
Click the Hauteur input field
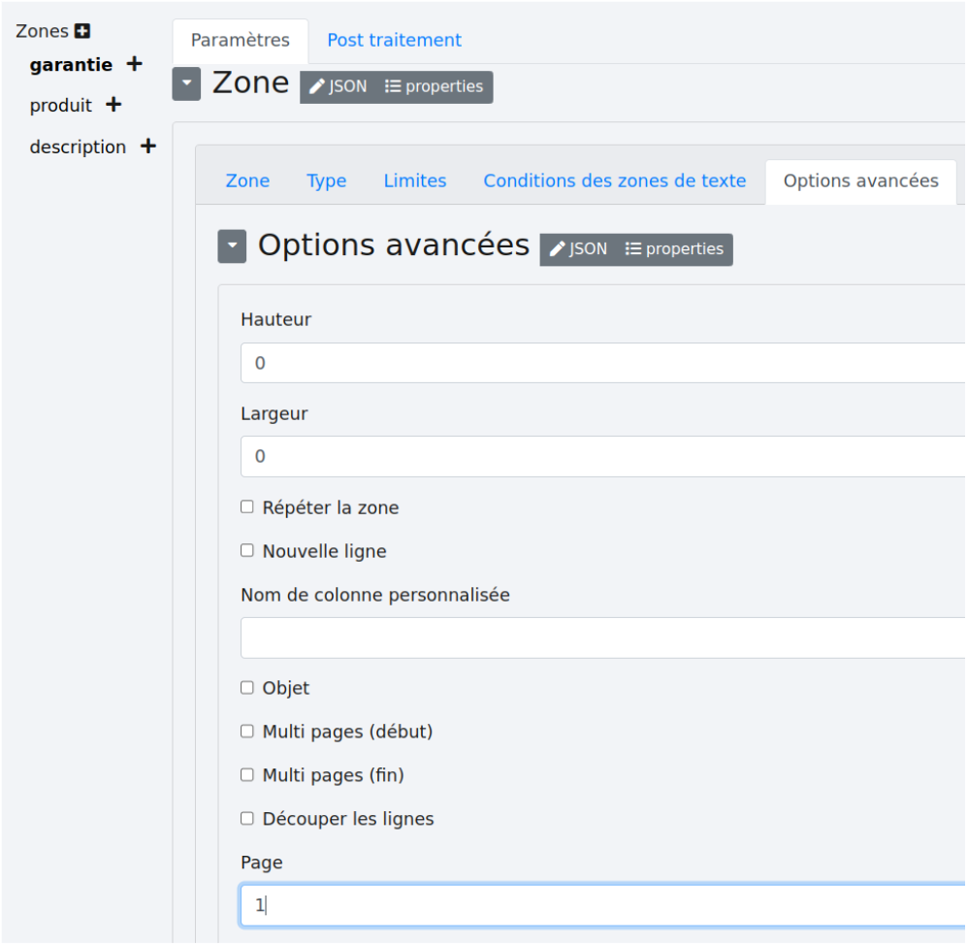point(601,363)
